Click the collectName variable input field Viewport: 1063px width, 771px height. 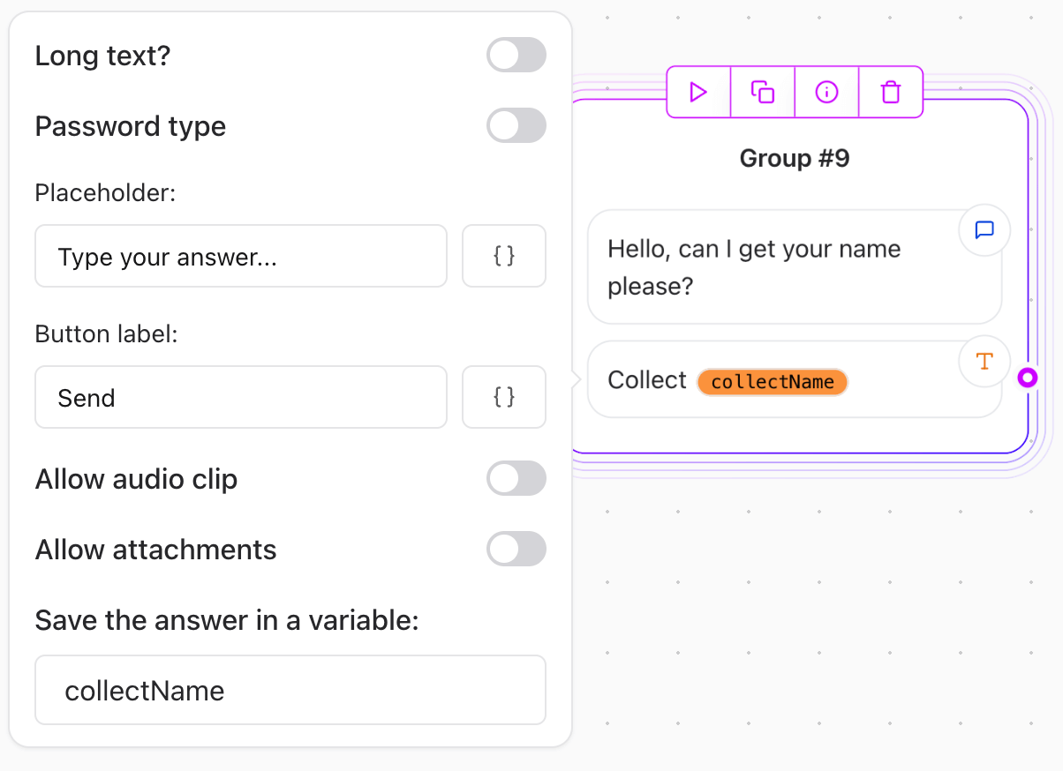[290, 690]
